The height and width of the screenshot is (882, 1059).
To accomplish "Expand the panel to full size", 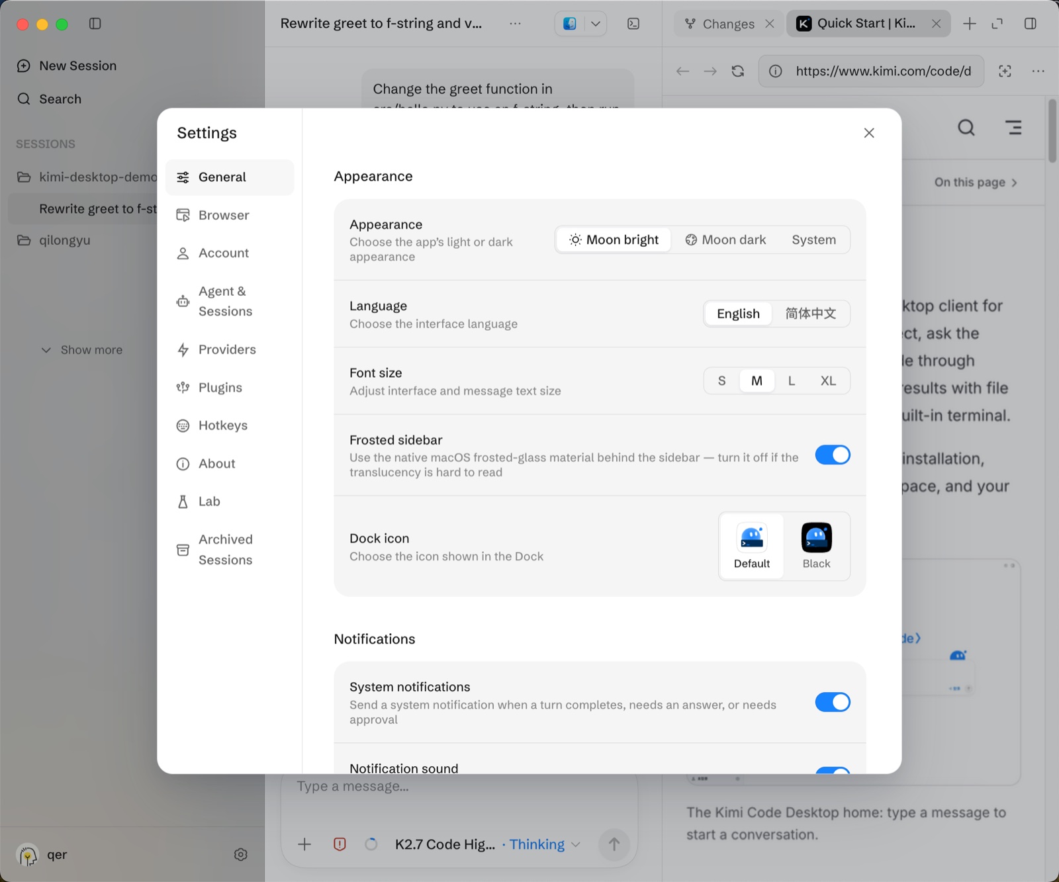I will [997, 24].
